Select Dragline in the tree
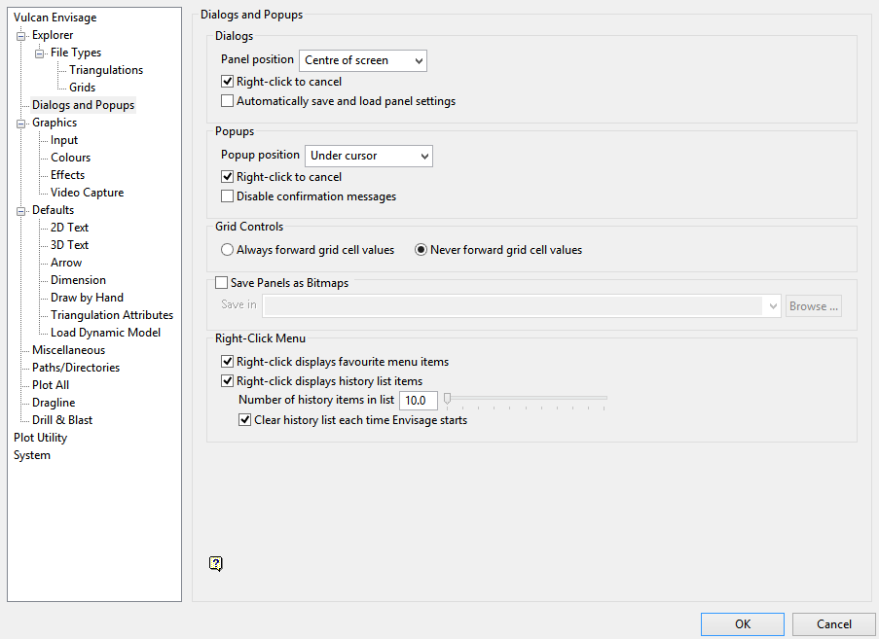The width and height of the screenshot is (879, 639). tap(54, 402)
